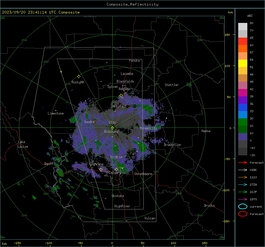265x247 pixels.
Task: Click the cyan current ellipse icon
Action: [x=243, y=206]
